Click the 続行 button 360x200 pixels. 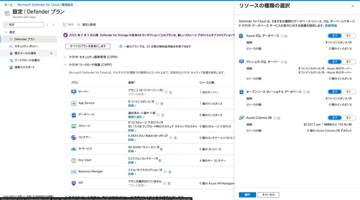pyautogui.click(x=247, y=195)
